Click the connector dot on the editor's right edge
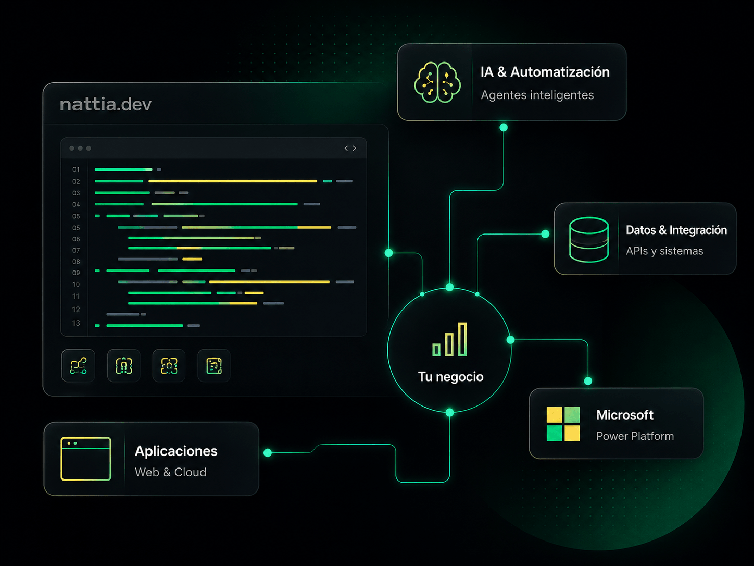 [x=388, y=253]
